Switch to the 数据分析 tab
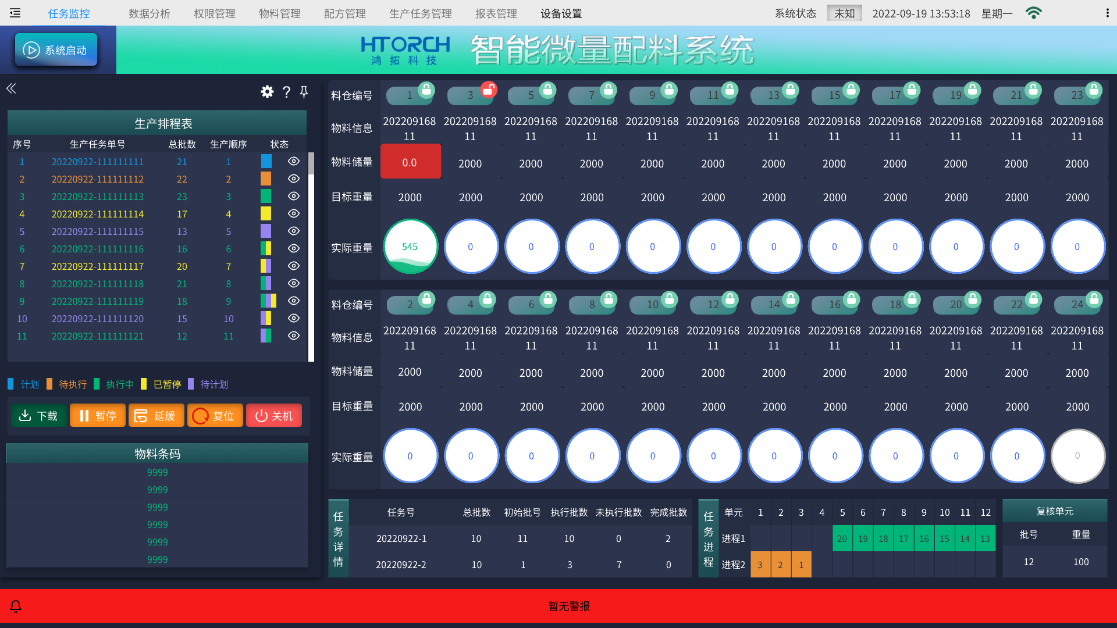Image resolution: width=1117 pixels, height=628 pixels. point(149,13)
